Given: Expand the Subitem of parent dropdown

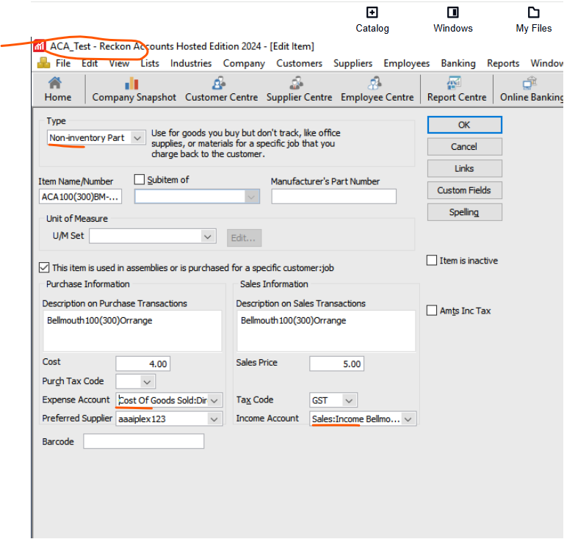Looking at the screenshot, I should (251, 197).
